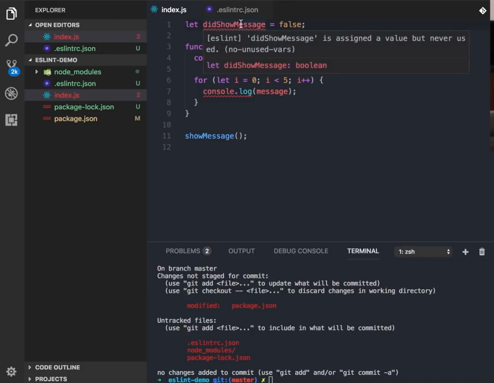
Task: Open the Explorer view in activity bar
Action: [12, 13]
